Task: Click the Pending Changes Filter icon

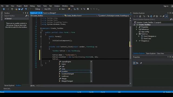Action: [144, 16]
